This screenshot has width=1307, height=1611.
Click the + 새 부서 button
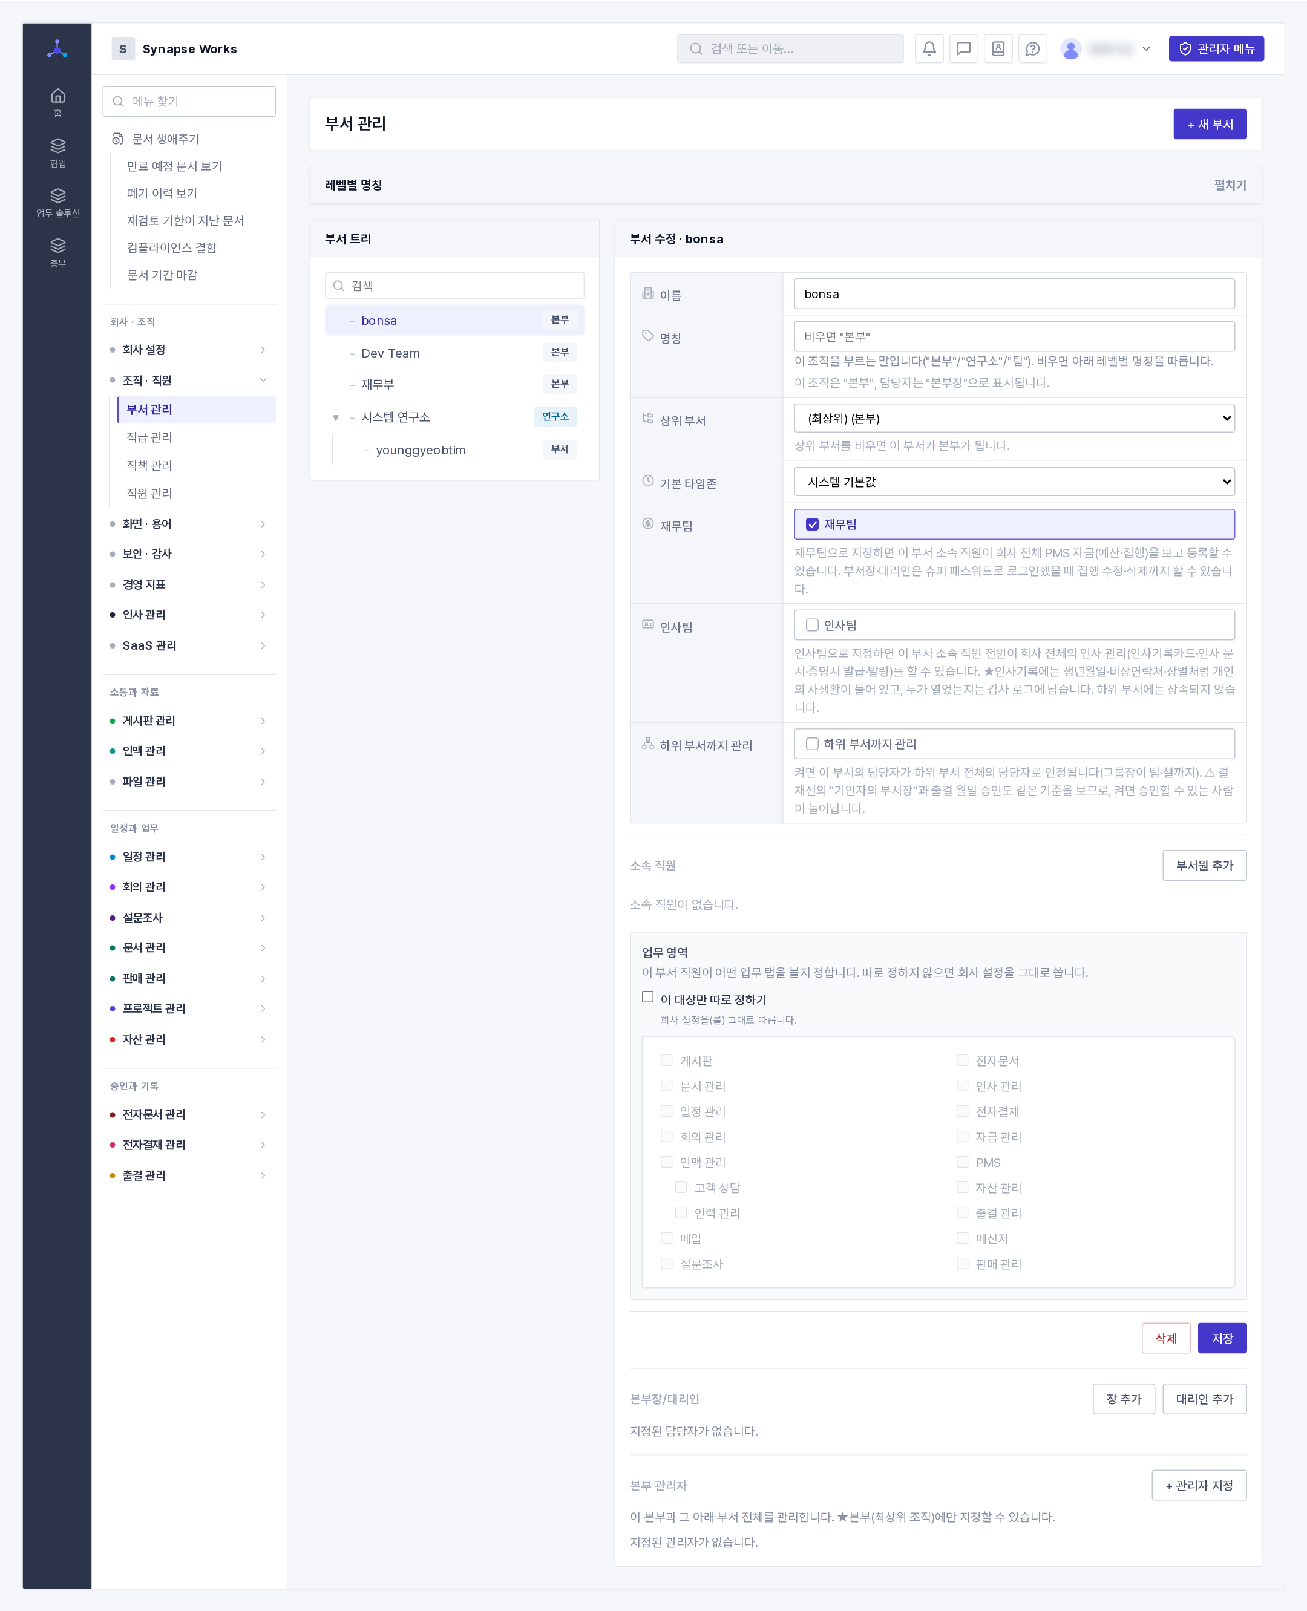[1210, 124]
